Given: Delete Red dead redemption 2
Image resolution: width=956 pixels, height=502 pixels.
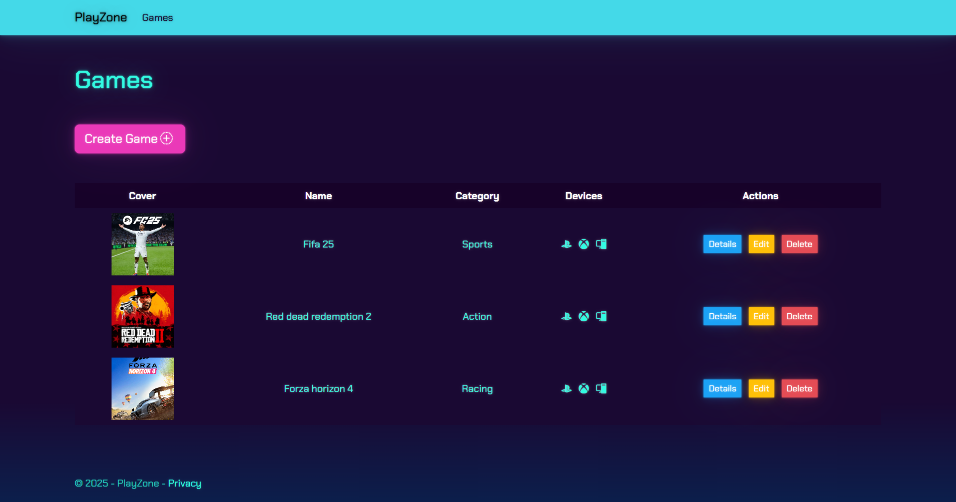Looking at the screenshot, I should (799, 316).
